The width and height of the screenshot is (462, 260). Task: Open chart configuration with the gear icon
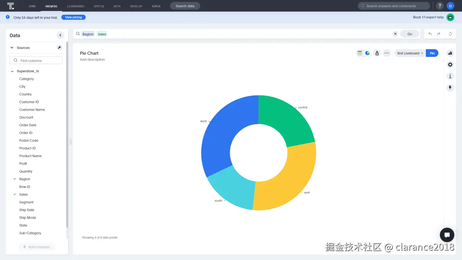click(x=450, y=64)
